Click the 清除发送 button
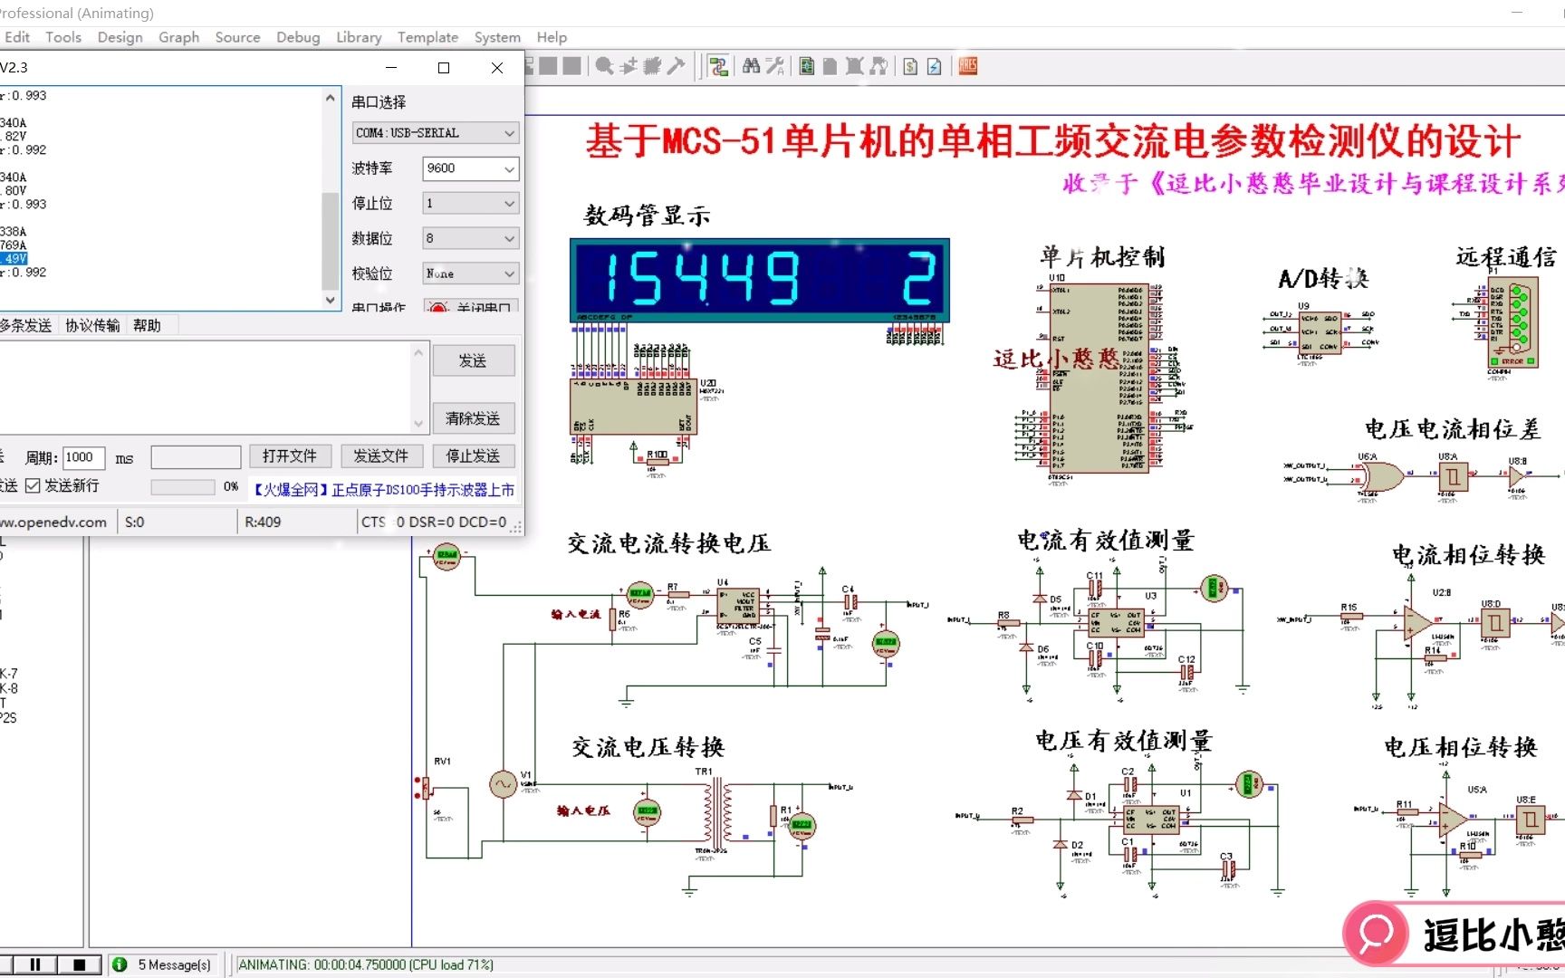1565x978 pixels. 474,417
